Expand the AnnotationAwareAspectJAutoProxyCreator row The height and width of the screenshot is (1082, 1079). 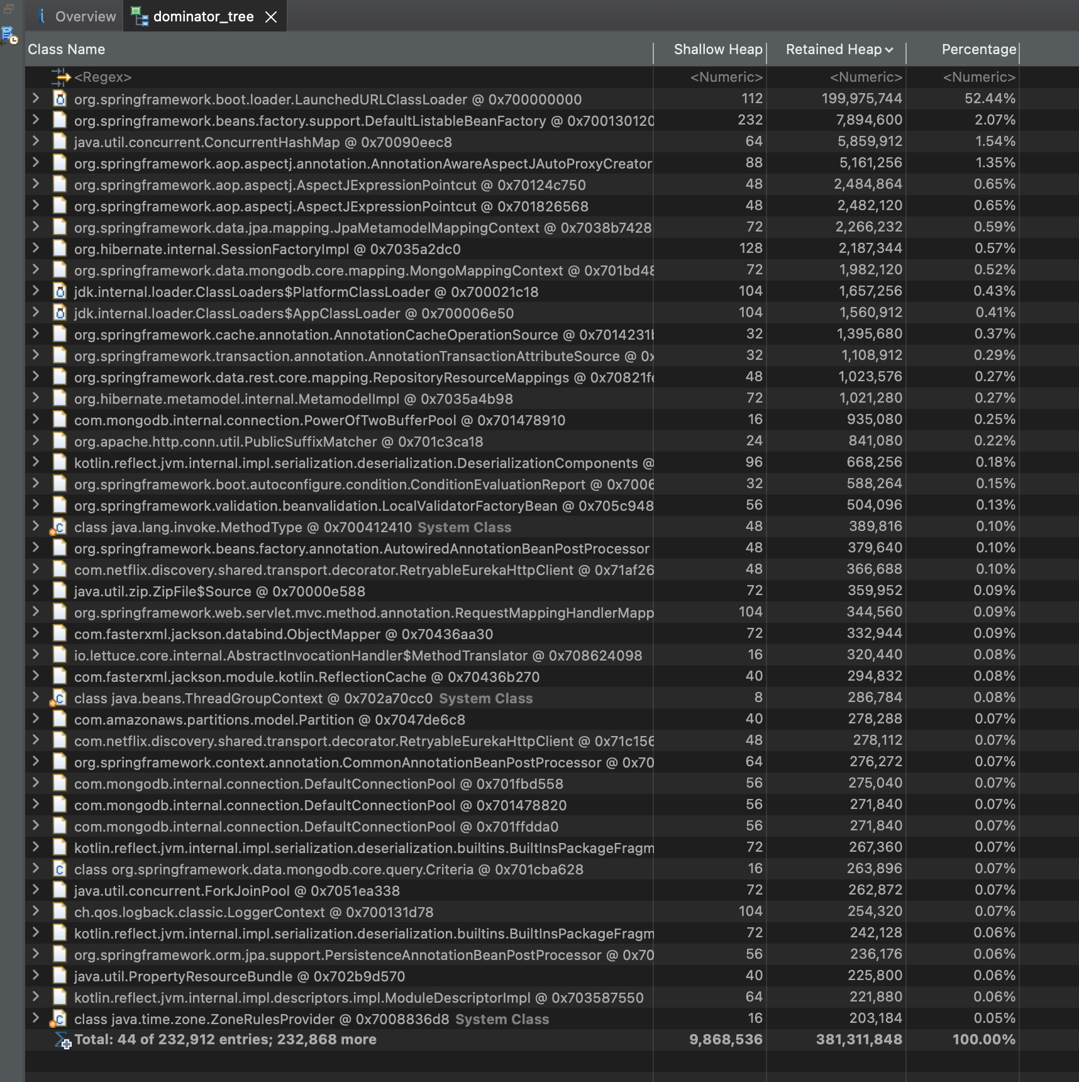coord(36,163)
